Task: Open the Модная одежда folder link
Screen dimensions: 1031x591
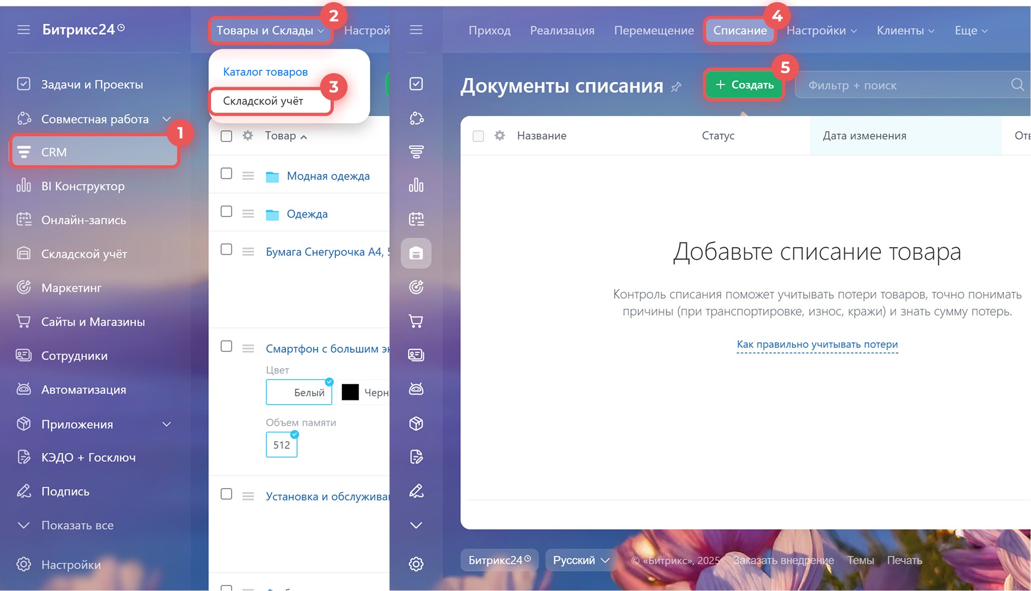Action: (x=328, y=176)
